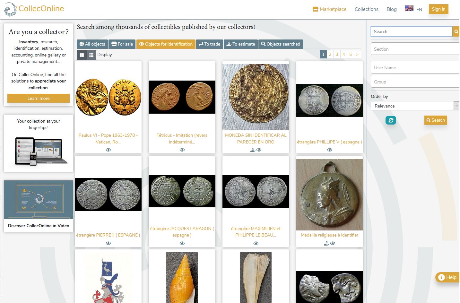Click the eye icon under JACQUES I ARAGON
The width and height of the screenshot is (460, 303).
pos(182,243)
